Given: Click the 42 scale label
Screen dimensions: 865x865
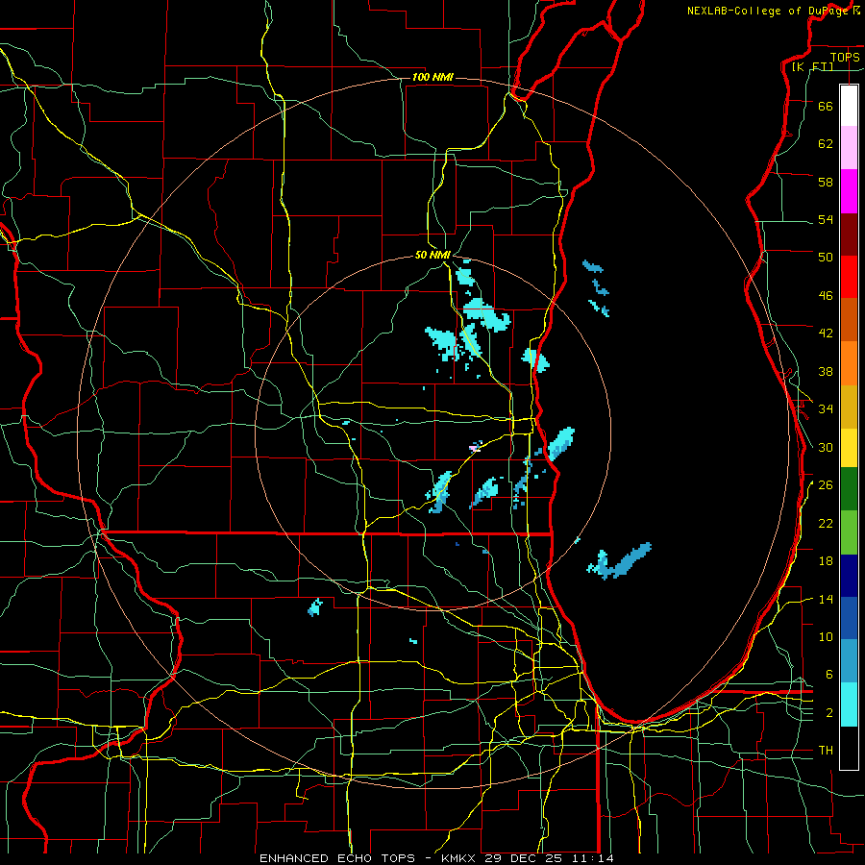Looking at the screenshot, I should coord(826,334).
